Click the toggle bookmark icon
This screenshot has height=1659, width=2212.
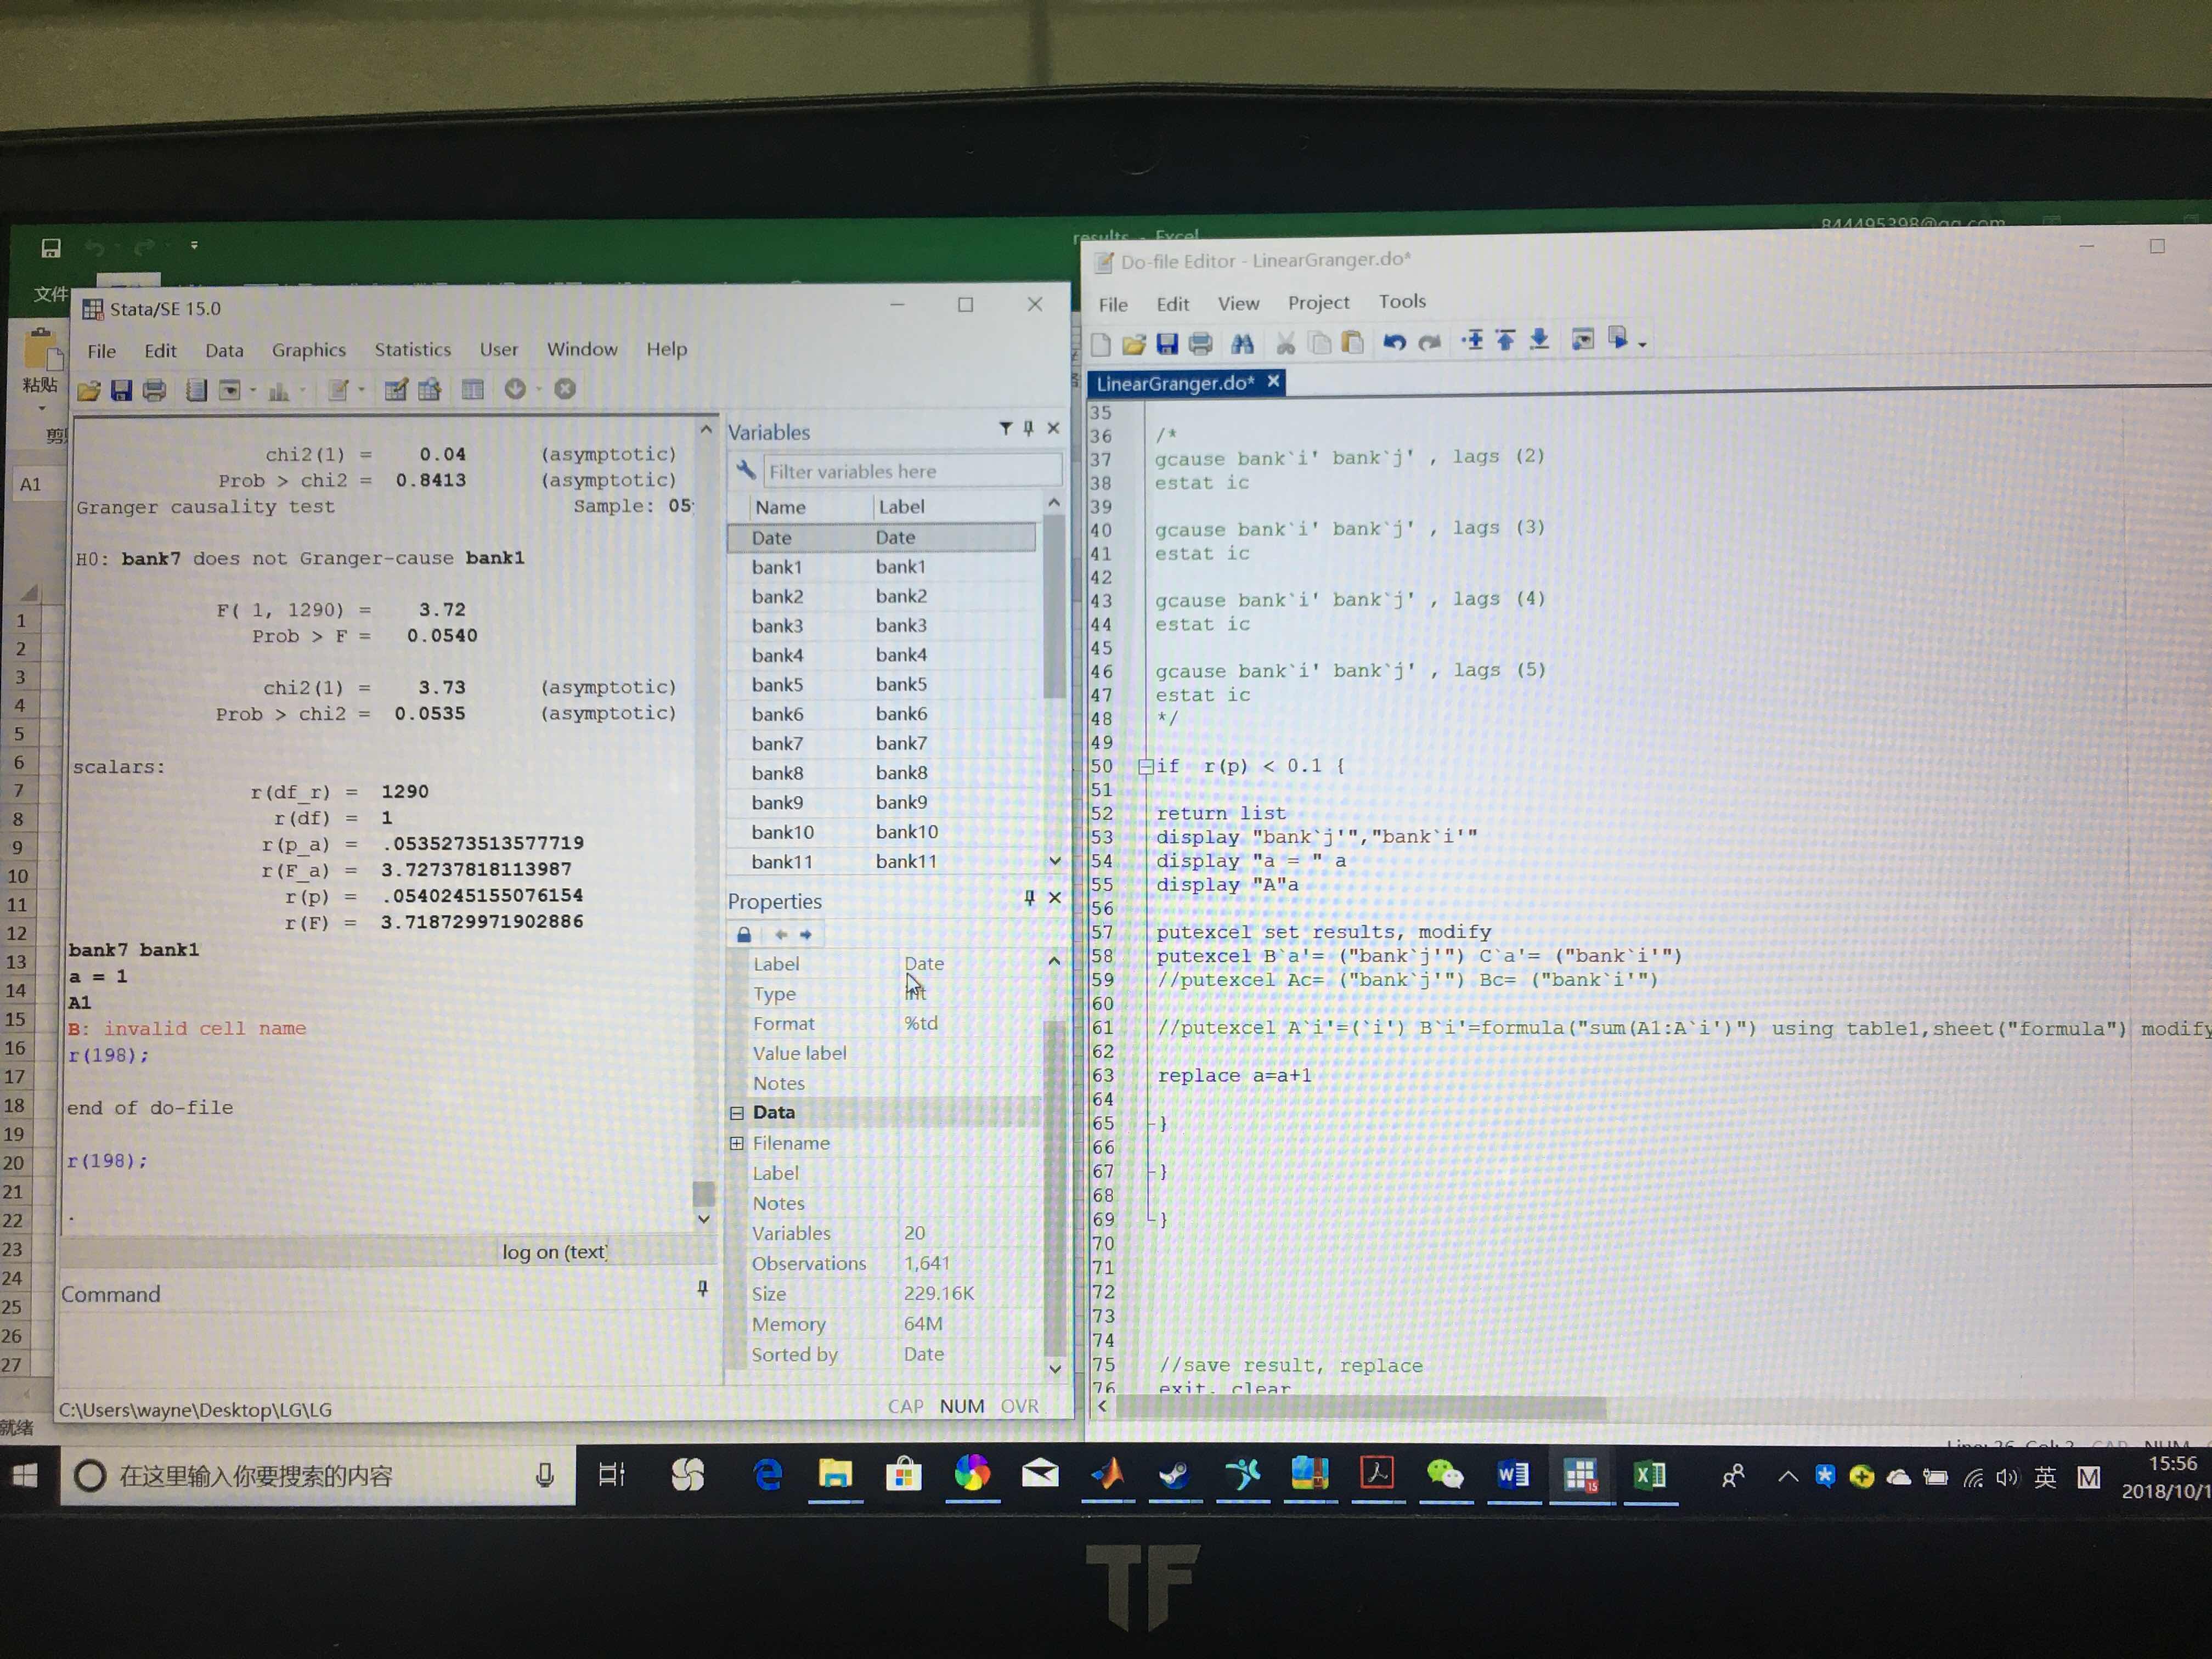[1472, 341]
